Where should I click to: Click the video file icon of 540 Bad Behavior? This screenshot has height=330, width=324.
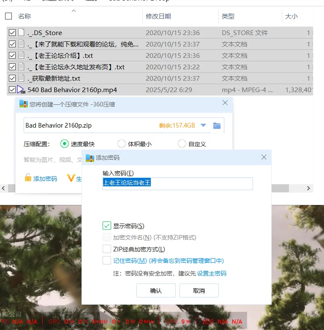click(x=21, y=90)
